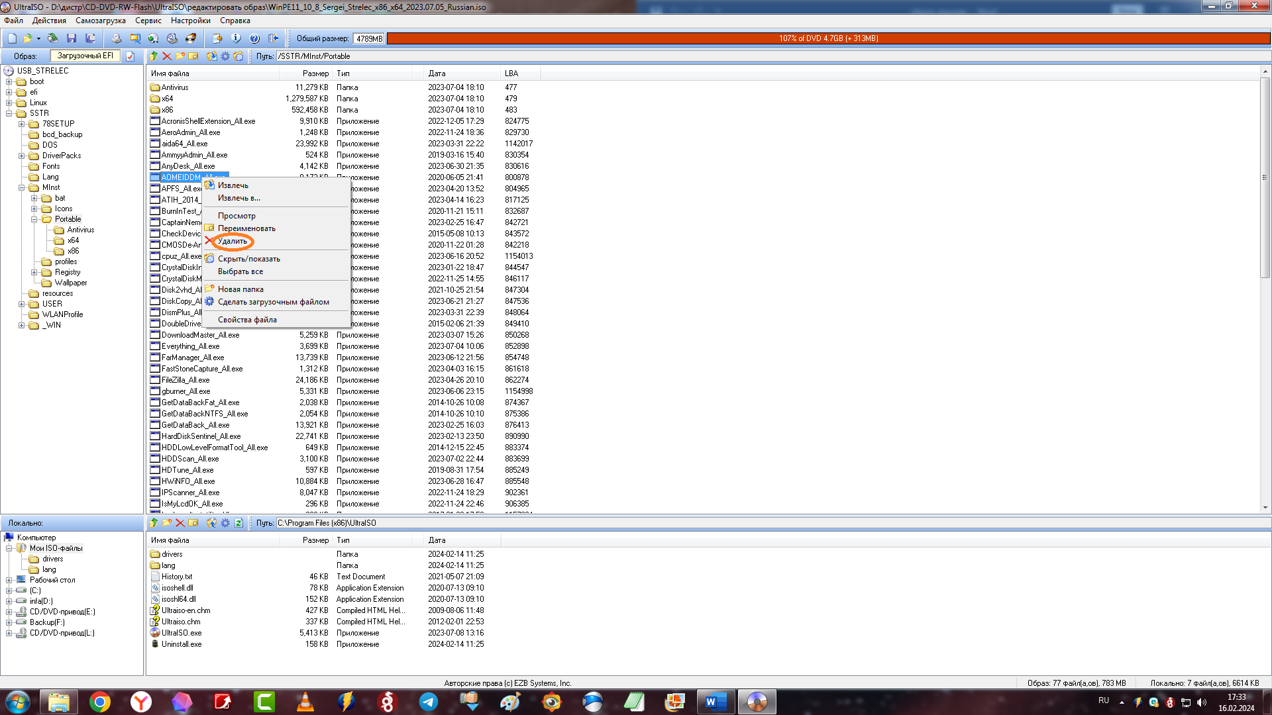Click the gear icon beside image path

(x=225, y=56)
